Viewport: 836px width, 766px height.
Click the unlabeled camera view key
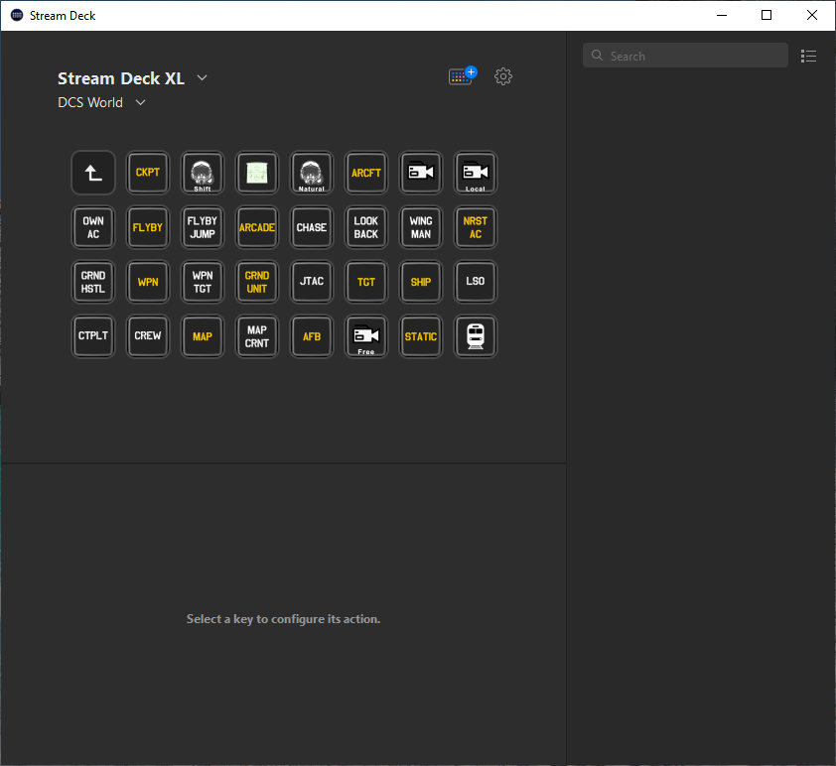[421, 173]
